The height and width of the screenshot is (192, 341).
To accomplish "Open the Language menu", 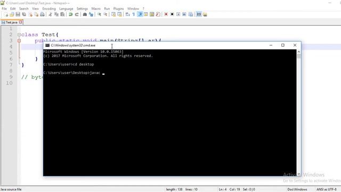I will [66, 9].
